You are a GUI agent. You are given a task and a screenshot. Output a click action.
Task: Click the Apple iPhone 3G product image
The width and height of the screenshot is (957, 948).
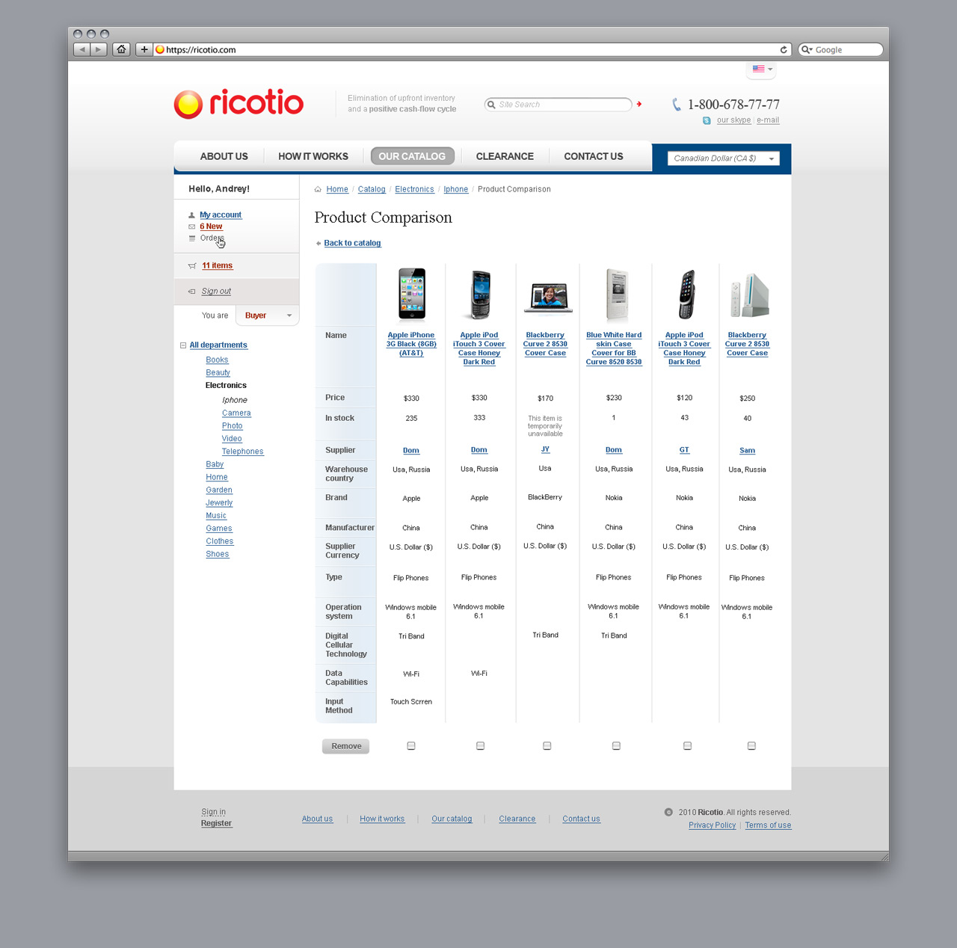click(x=411, y=294)
